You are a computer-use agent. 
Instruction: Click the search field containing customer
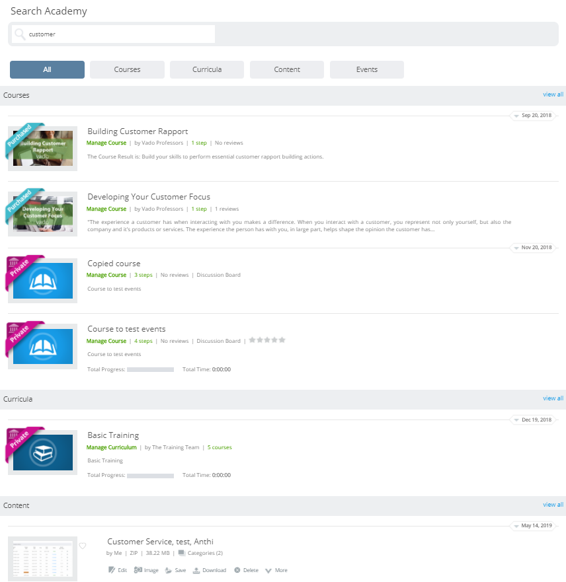click(113, 34)
